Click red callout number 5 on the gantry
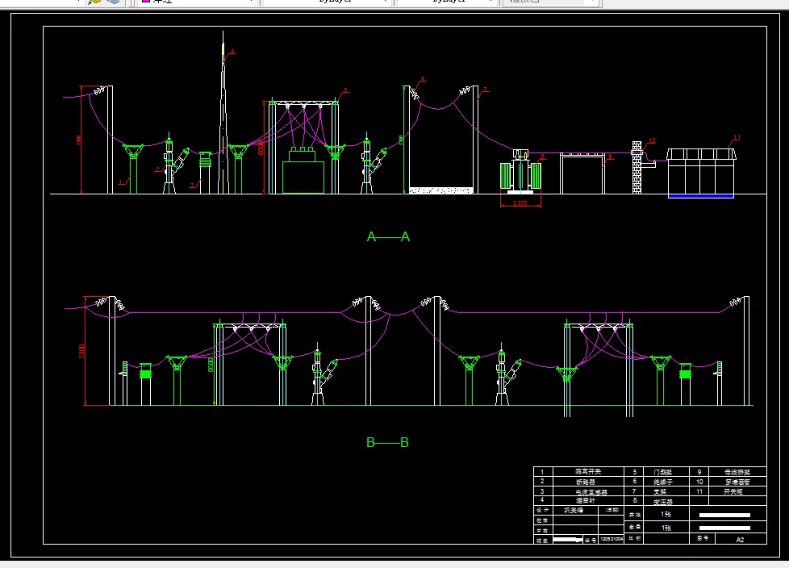Screen dimensions: 789x568 [345, 90]
